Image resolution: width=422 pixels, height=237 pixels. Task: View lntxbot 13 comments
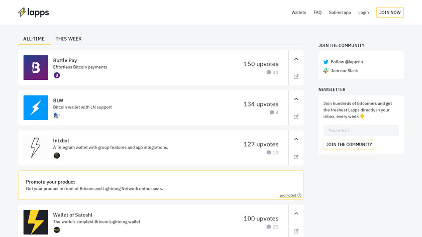click(272, 153)
